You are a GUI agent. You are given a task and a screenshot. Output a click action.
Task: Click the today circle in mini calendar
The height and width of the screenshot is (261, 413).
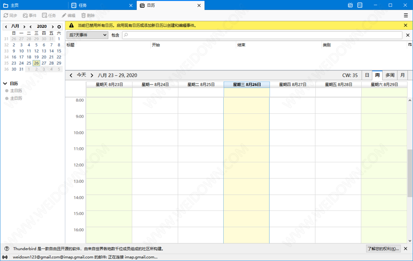point(59,27)
